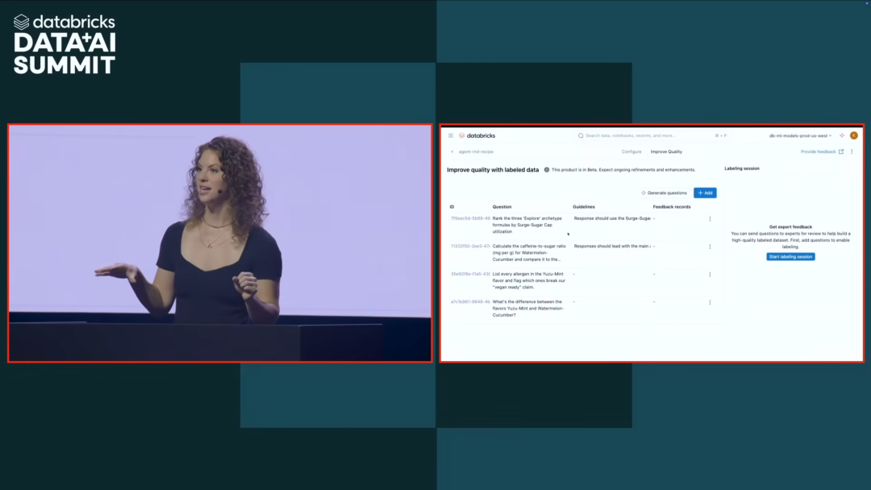
Task: Open question ID a7c1b961 link
Action: [x=470, y=302]
